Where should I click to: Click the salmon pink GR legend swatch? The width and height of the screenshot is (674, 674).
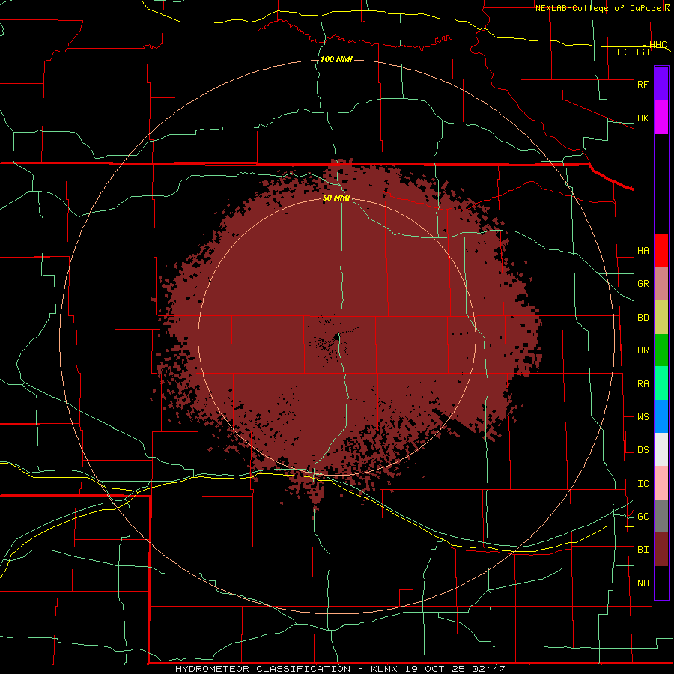[661, 283]
